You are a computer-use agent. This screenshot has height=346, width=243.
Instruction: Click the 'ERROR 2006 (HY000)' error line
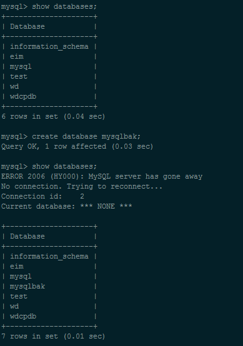102,177
